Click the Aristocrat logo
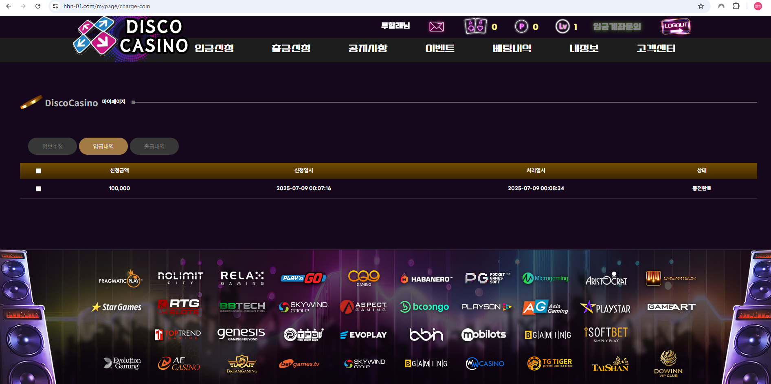This screenshot has width=771, height=384. tap(606, 279)
